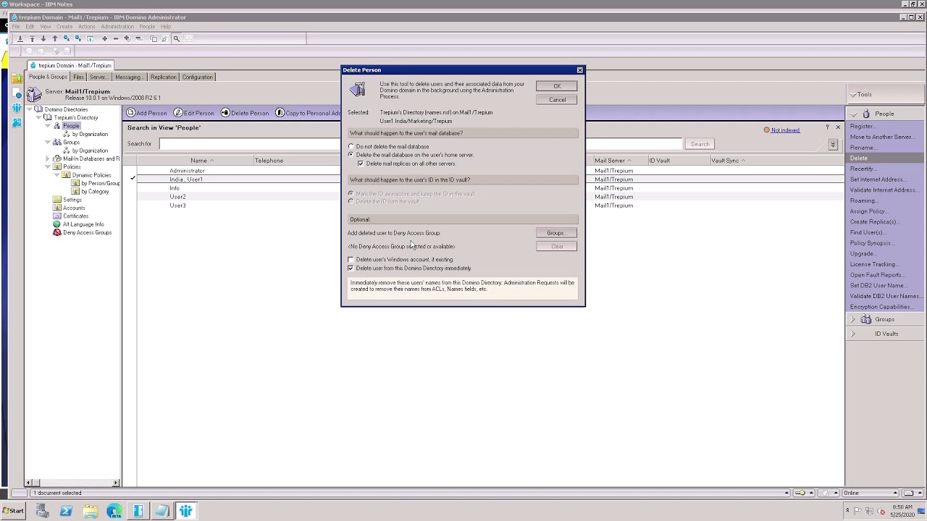Viewport: 927px width, 521px height.
Task: Click the Add Person action icon
Action: [131, 113]
